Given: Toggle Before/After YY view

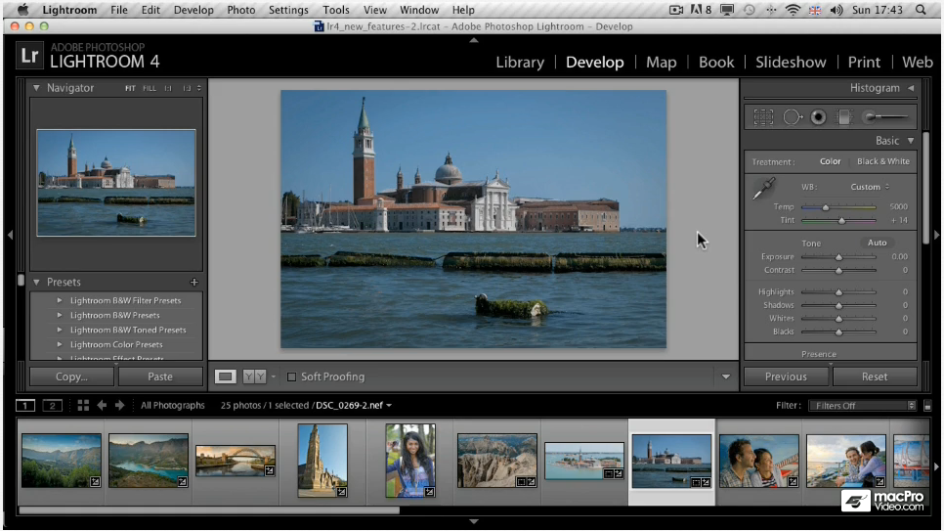Looking at the screenshot, I should 254,376.
